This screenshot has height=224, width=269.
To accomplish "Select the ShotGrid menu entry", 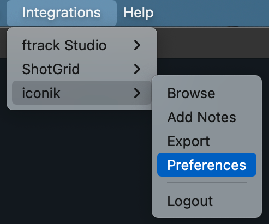I will point(82,69).
